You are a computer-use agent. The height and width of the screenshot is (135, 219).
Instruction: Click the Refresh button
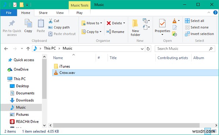click(x=148, y=49)
